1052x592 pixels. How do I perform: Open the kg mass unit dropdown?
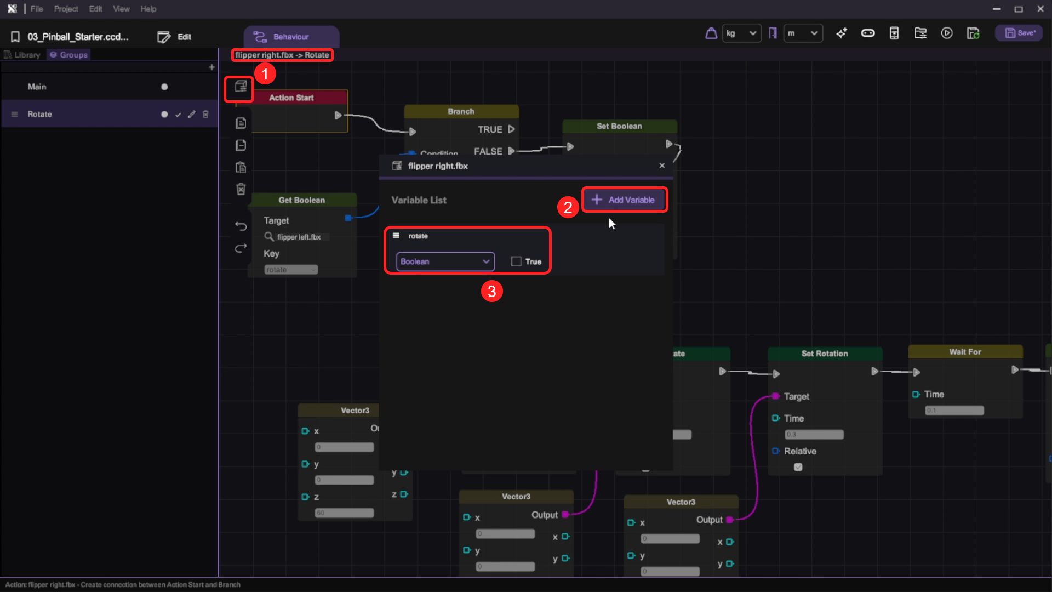pyautogui.click(x=741, y=33)
